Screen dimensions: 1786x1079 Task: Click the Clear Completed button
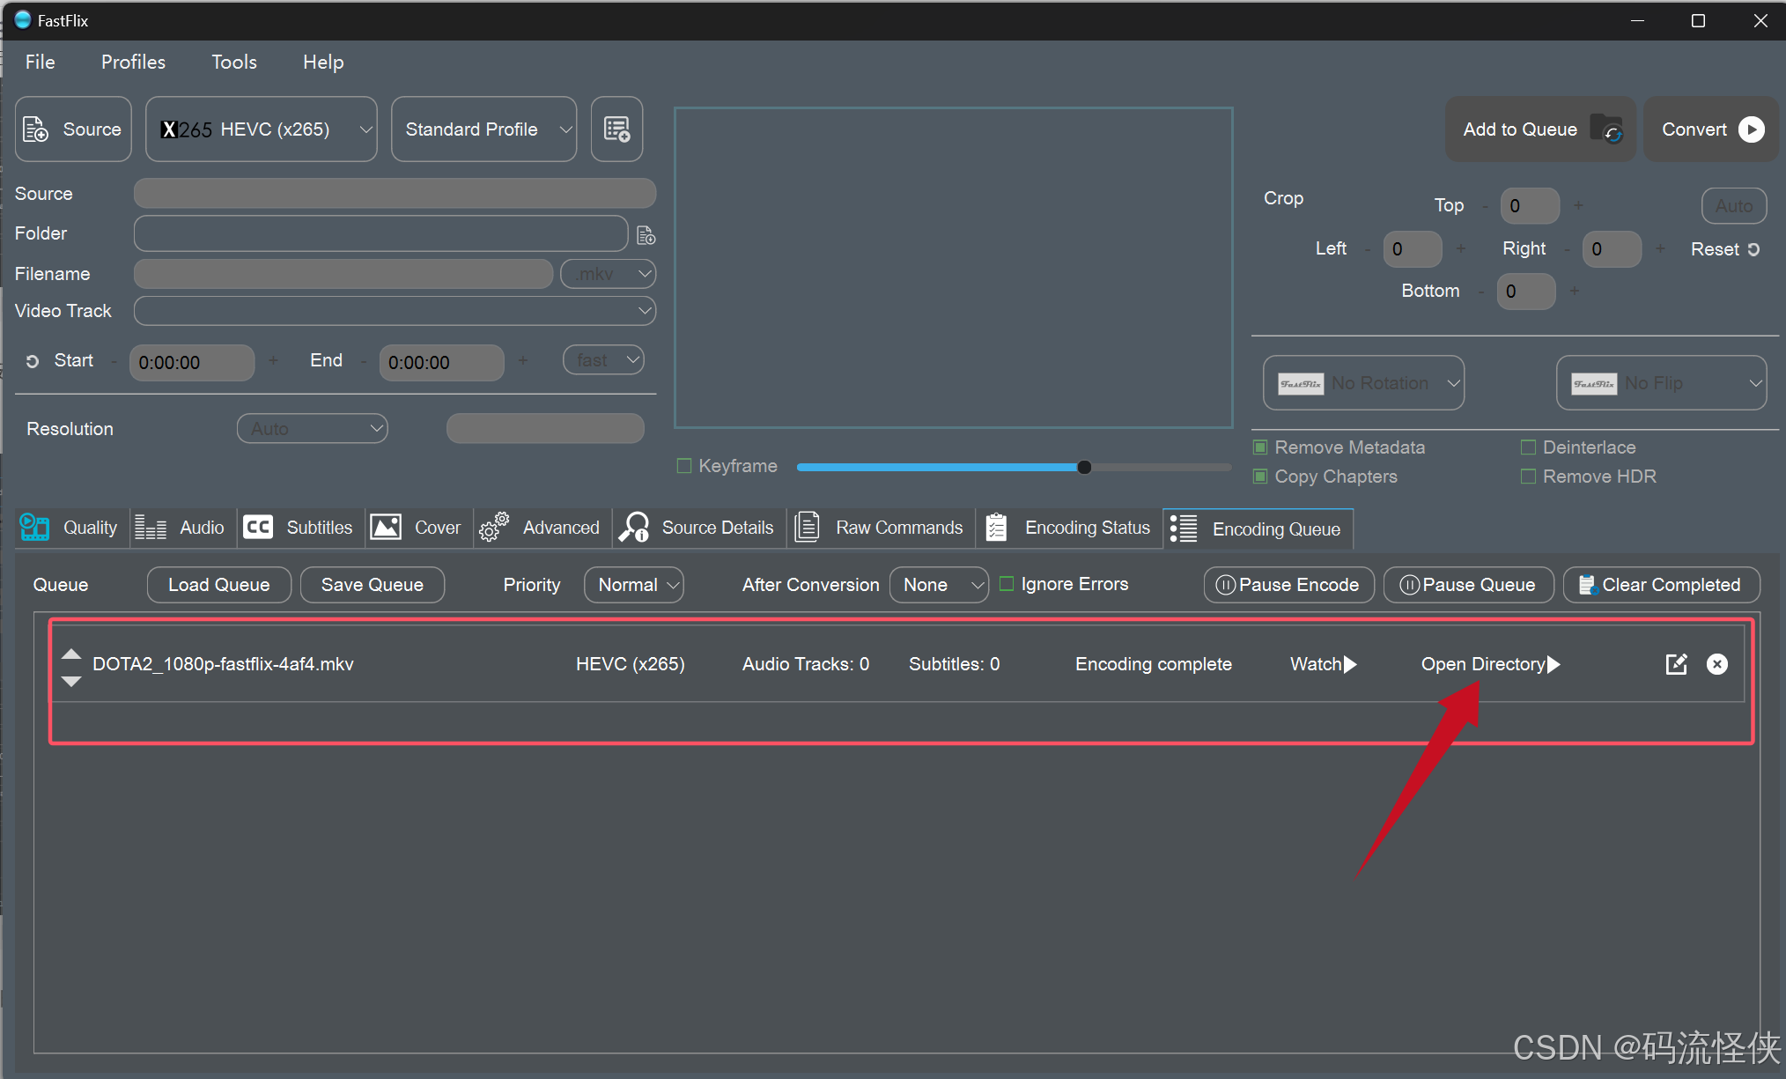(1660, 585)
